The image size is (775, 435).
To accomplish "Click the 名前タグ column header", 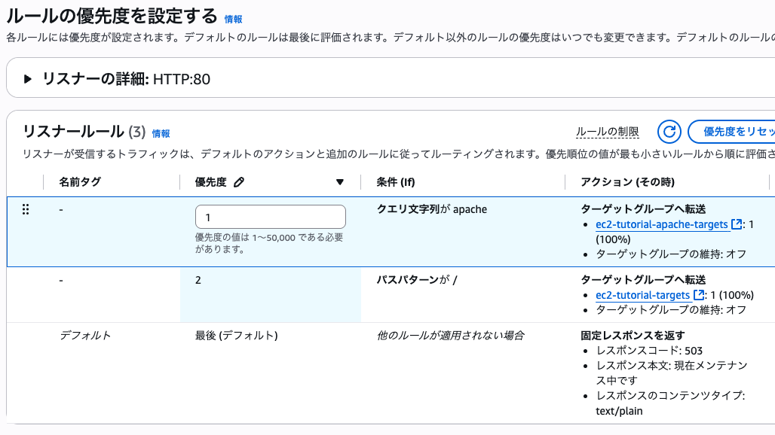I will (x=80, y=182).
